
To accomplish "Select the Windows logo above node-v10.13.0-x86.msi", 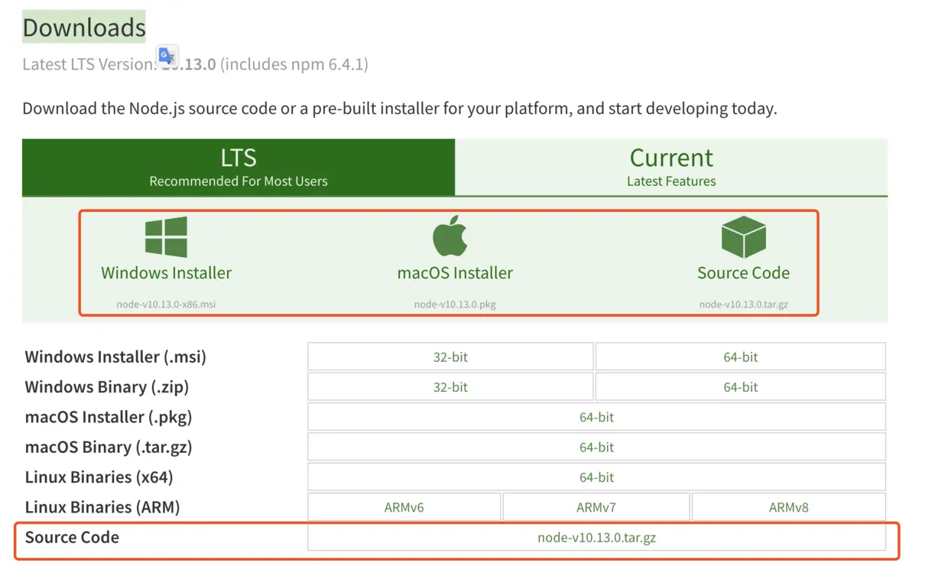I will pyautogui.click(x=165, y=236).
